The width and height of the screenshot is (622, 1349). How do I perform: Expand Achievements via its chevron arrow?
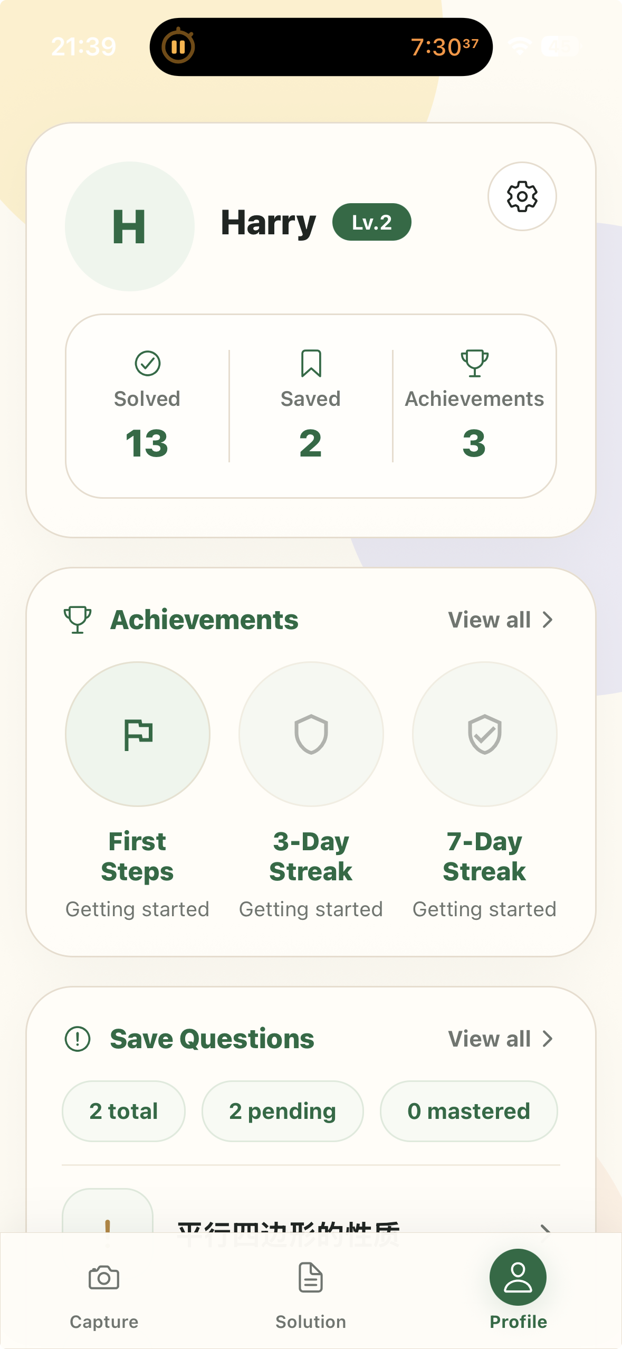click(548, 620)
